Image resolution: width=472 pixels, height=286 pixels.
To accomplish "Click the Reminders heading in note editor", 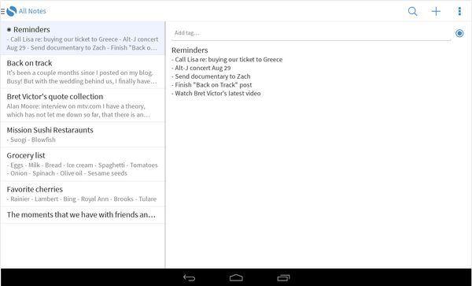I will 190,50.
